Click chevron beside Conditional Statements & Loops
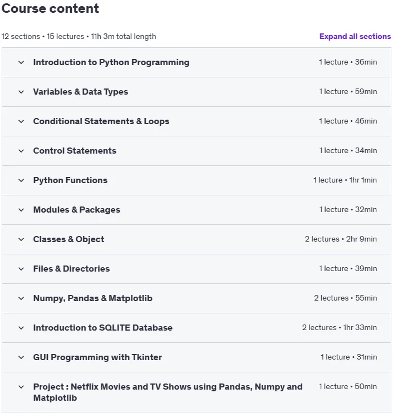Screen dimensions: 393x418 coord(21,121)
